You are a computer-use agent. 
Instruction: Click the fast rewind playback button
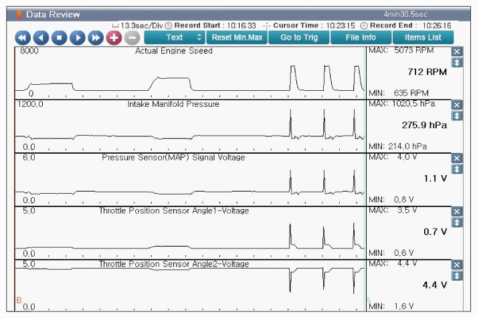22,37
